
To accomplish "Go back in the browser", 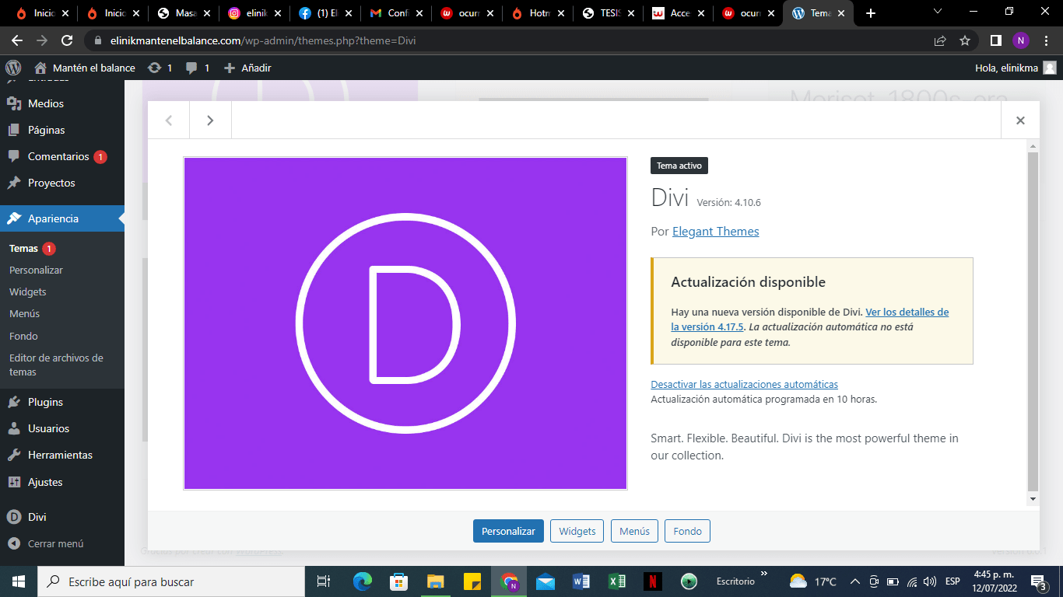I will [x=17, y=40].
